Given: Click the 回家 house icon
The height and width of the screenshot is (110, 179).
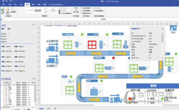Looking at the screenshot, I should 173,28.
